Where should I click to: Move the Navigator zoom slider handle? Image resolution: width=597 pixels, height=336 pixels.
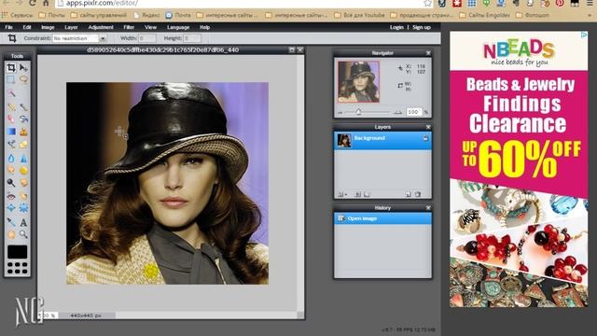pyautogui.click(x=358, y=112)
